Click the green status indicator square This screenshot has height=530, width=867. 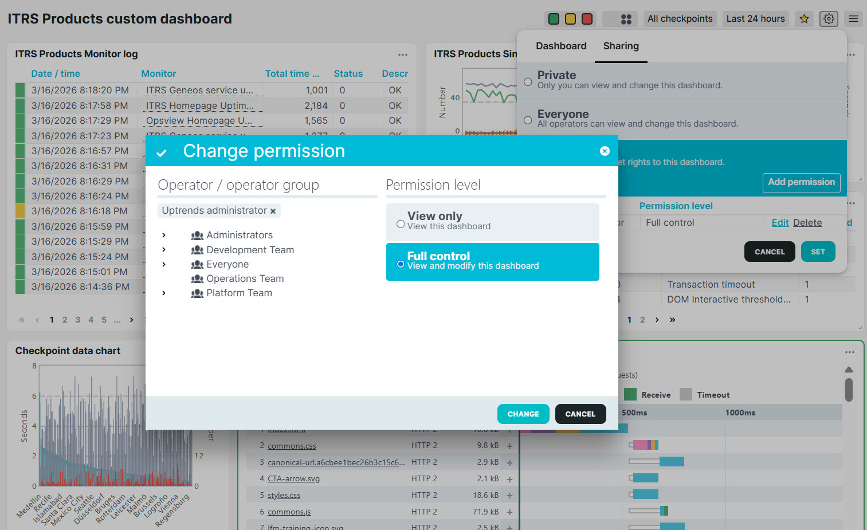pos(554,18)
